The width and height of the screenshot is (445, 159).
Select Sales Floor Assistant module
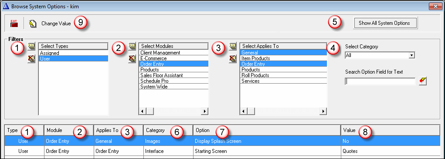(174, 75)
